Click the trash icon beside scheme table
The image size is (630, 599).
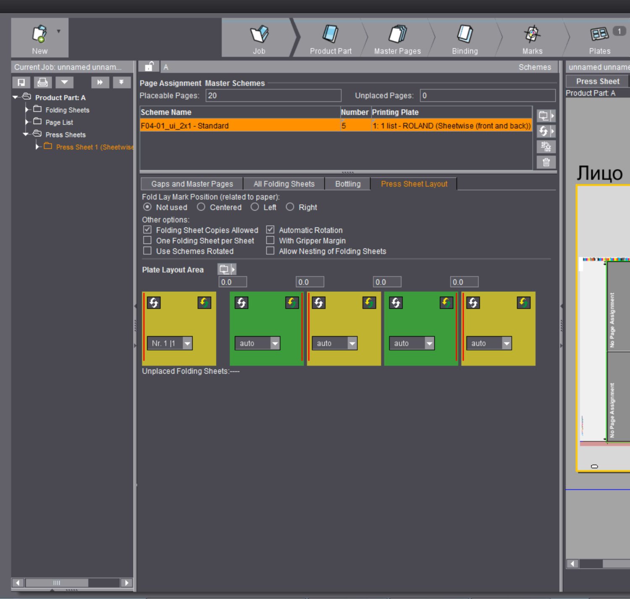click(546, 162)
